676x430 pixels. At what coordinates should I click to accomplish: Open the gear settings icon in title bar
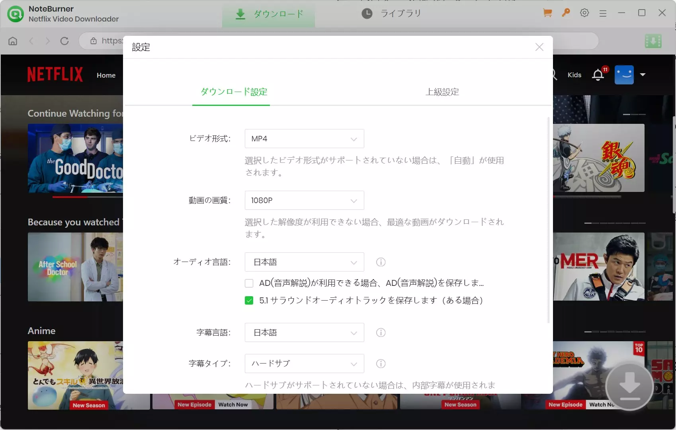pos(584,13)
